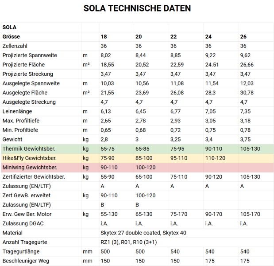The image size is (274, 266).
Task: Click 'Max. Profiltiefe' row label
Action: [21, 121]
